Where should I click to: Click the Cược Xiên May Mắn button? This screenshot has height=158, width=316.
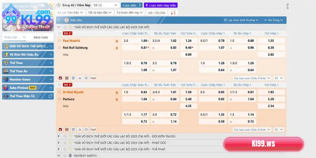point(160,5)
